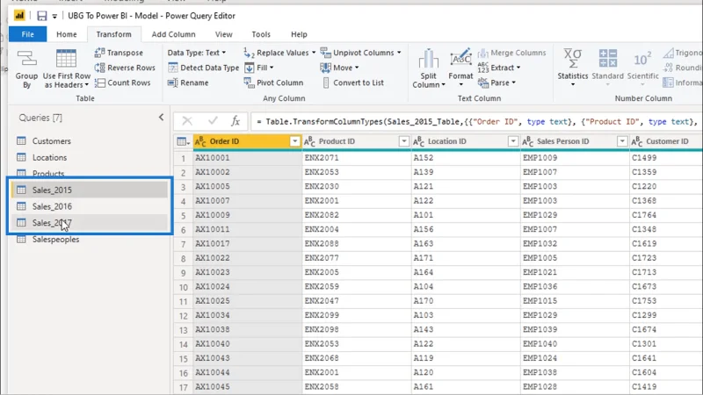Select the Sales_2016 query
This screenshot has width=703, height=395.
(x=90, y=206)
